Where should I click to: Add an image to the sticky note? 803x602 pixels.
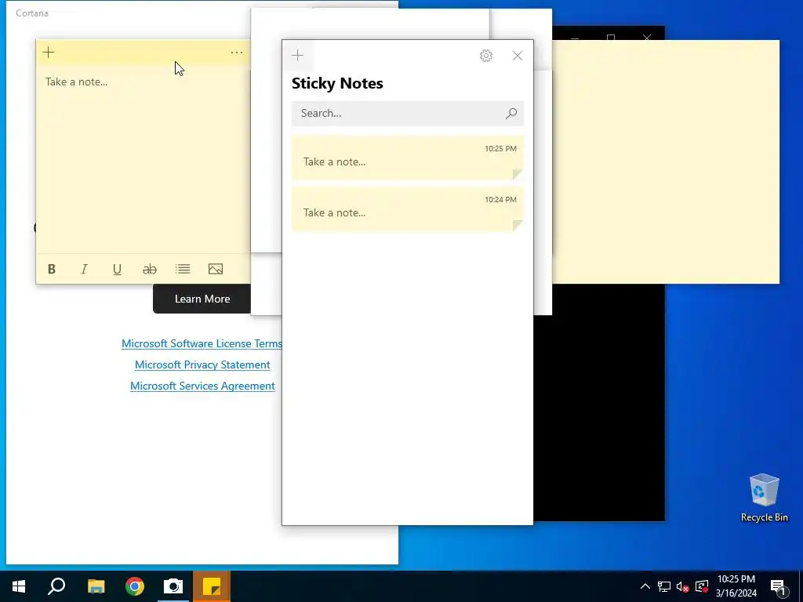pyautogui.click(x=216, y=270)
